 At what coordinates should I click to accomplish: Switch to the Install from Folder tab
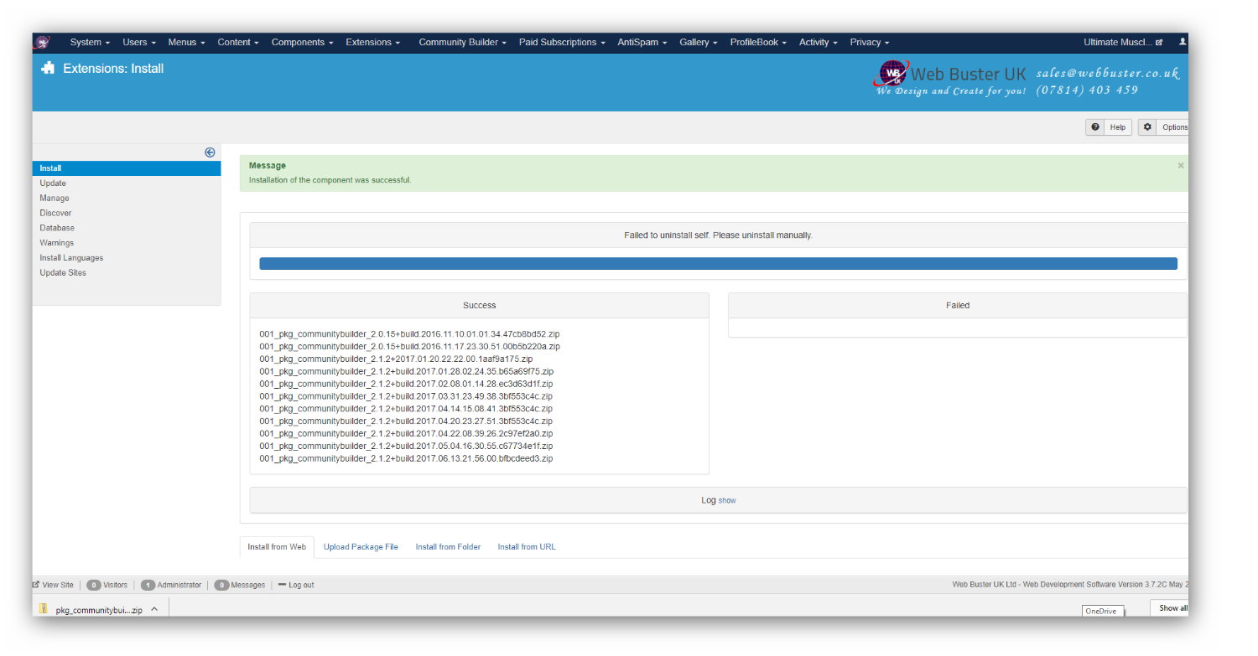tap(448, 547)
